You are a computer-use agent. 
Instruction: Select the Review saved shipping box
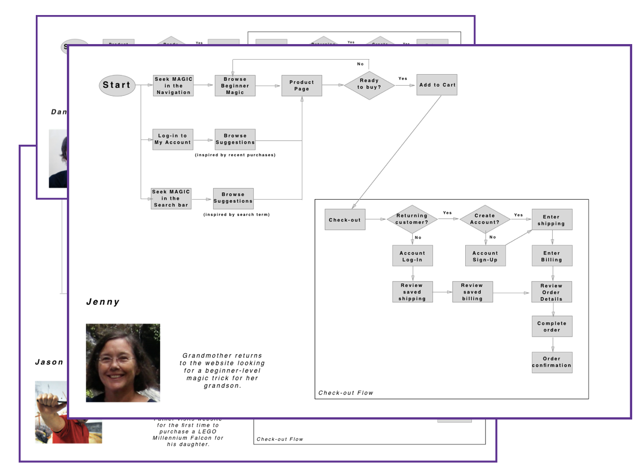[x=412, y=292]
